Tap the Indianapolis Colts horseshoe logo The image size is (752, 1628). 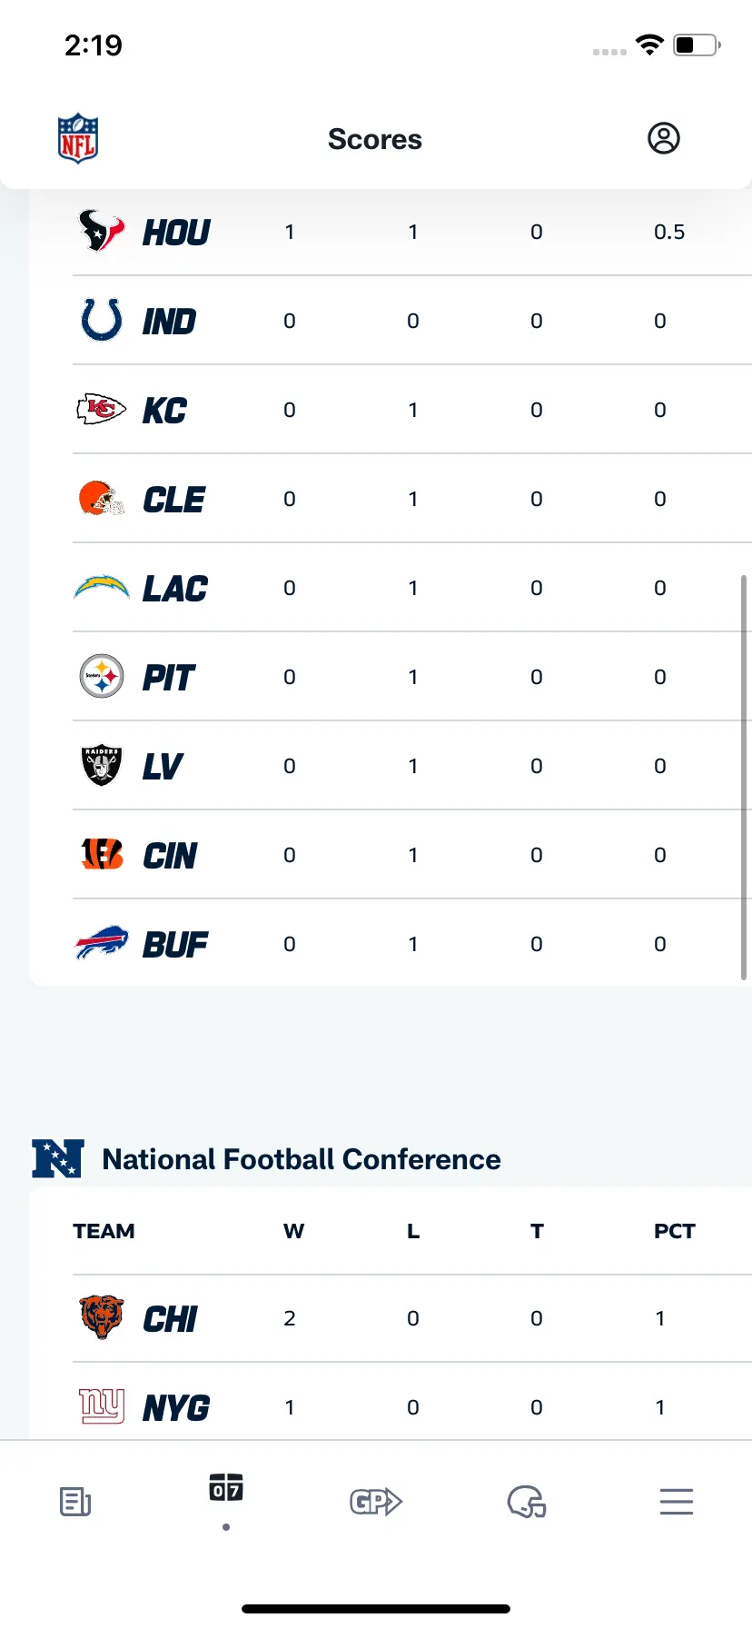[x=102, y=320]
